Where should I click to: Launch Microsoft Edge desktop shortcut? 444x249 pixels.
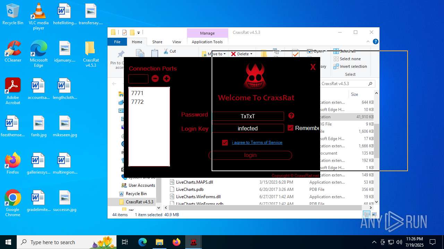pyautogui.click(x=39, y=54)
